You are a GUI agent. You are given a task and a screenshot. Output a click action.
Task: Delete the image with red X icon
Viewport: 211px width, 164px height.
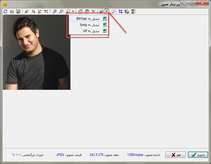tap(93, 11)
